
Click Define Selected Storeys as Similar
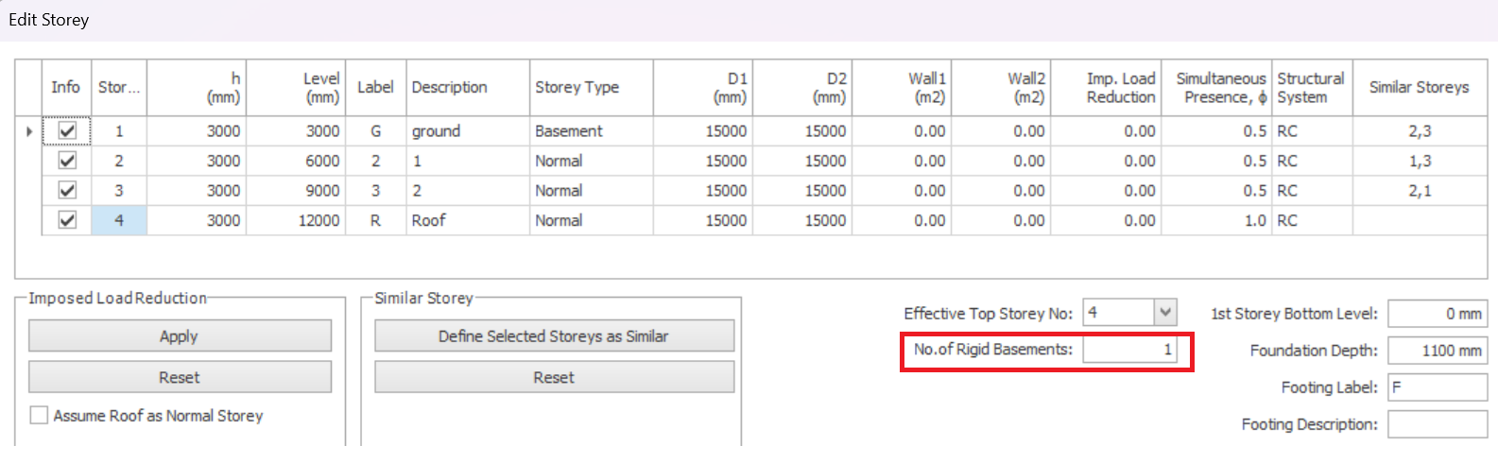tap(554, 336)
